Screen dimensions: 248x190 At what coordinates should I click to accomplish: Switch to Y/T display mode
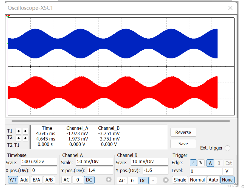[13, 180]
